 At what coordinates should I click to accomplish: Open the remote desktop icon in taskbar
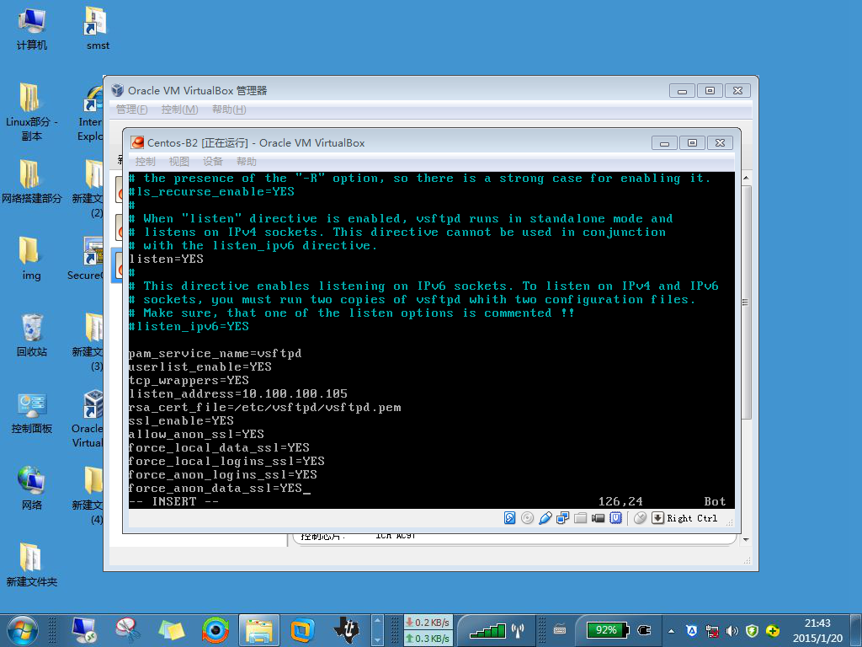pyautogui.click(x=84, y=630)
